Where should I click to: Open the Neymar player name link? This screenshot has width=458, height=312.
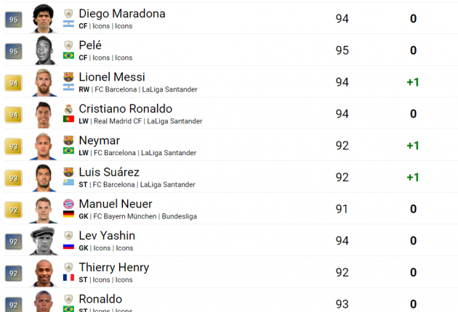[100, 141]
